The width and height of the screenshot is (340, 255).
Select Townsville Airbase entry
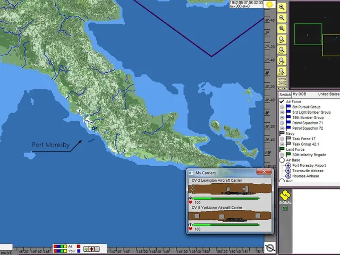coord(308,171)
